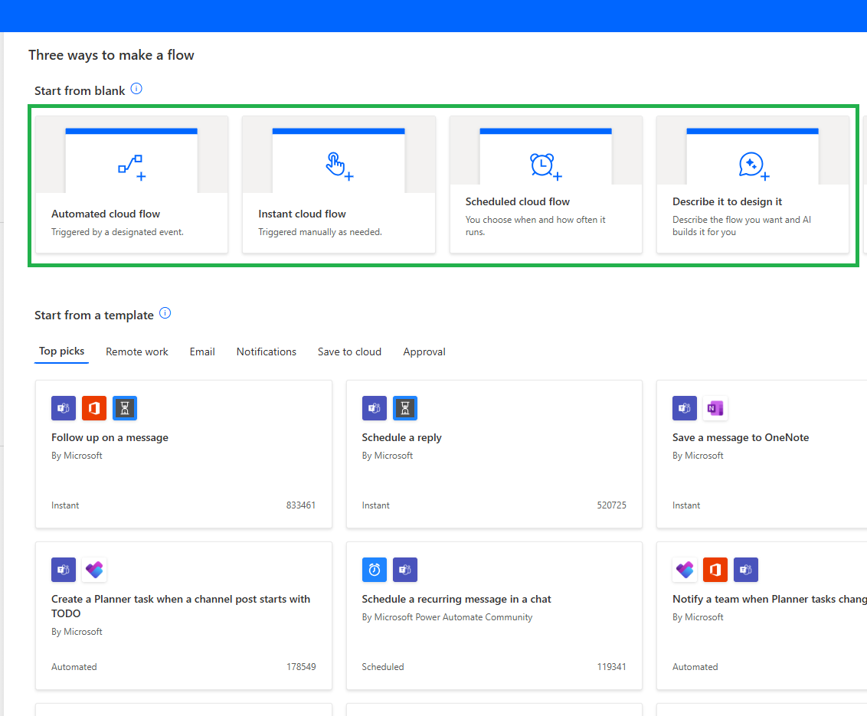Click Instant label on Schedule a reply card
Viewport: 867px width, 716px height.
click(x=375, y=505)
